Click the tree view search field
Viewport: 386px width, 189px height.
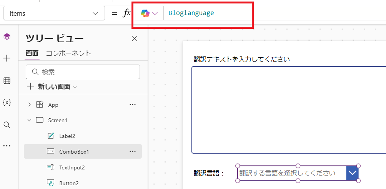(83, 71)
